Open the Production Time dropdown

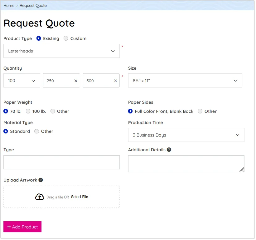[x=186, y=135]
